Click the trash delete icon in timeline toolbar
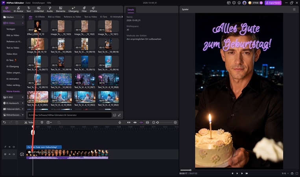The image size is (300, 177). (x=17, y=122)
